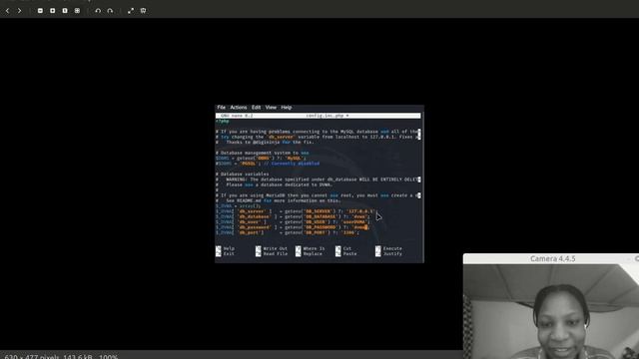639x359 pixels.
Task: Click the Write Out shortcut label
Action: click(276, 248)
